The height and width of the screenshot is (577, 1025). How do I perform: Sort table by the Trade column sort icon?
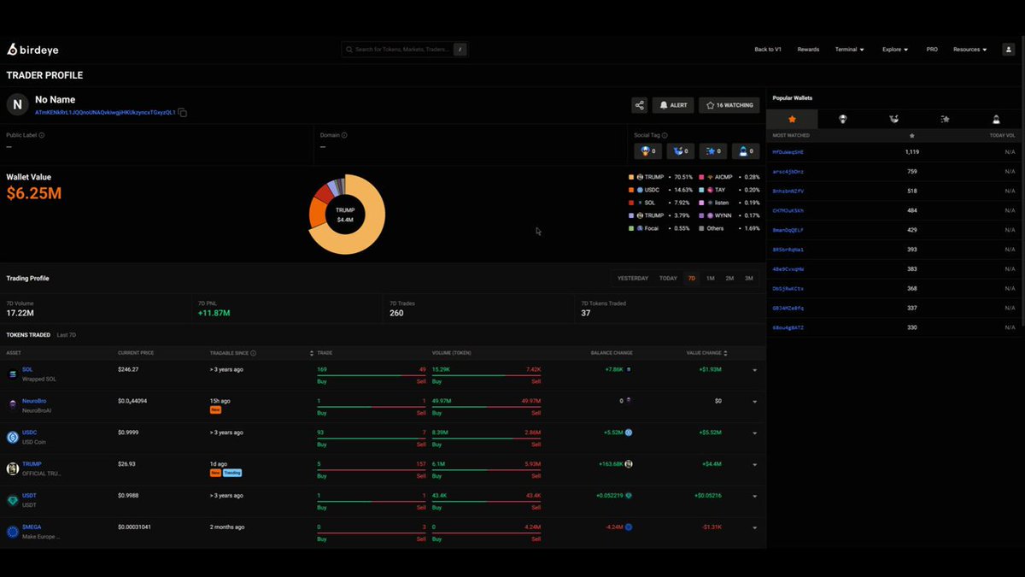(x=311, y=353)
